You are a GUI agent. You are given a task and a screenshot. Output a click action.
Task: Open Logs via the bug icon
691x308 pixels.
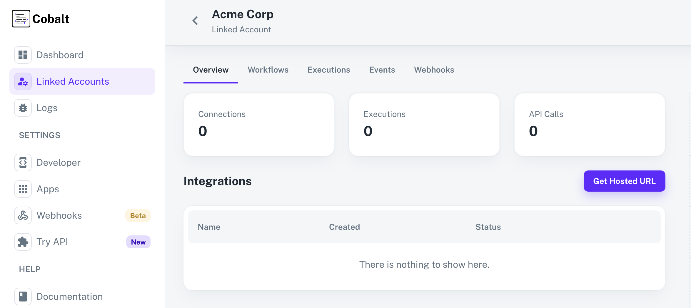click(x=23, y=108)
